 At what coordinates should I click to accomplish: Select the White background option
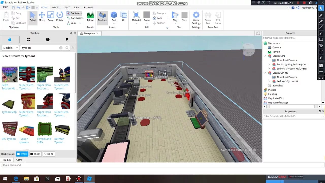22,154
